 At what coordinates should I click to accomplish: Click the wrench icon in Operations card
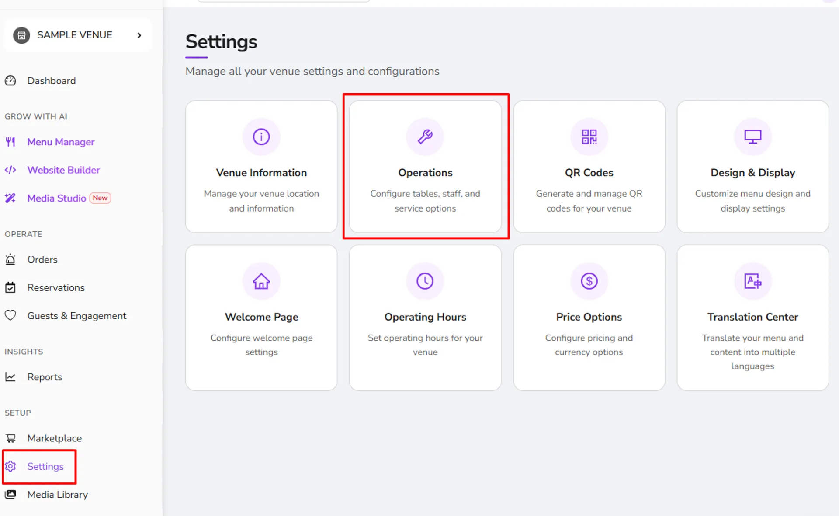[425, 137]
